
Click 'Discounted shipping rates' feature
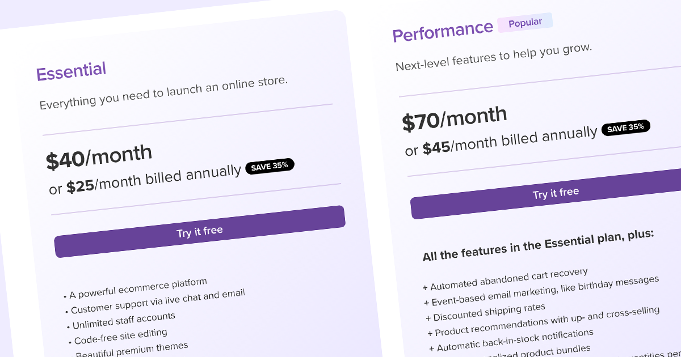coord(485,312)
